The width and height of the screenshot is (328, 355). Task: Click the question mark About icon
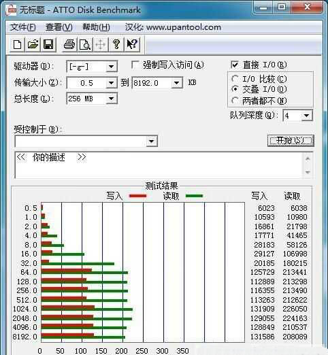pos(116,44)
